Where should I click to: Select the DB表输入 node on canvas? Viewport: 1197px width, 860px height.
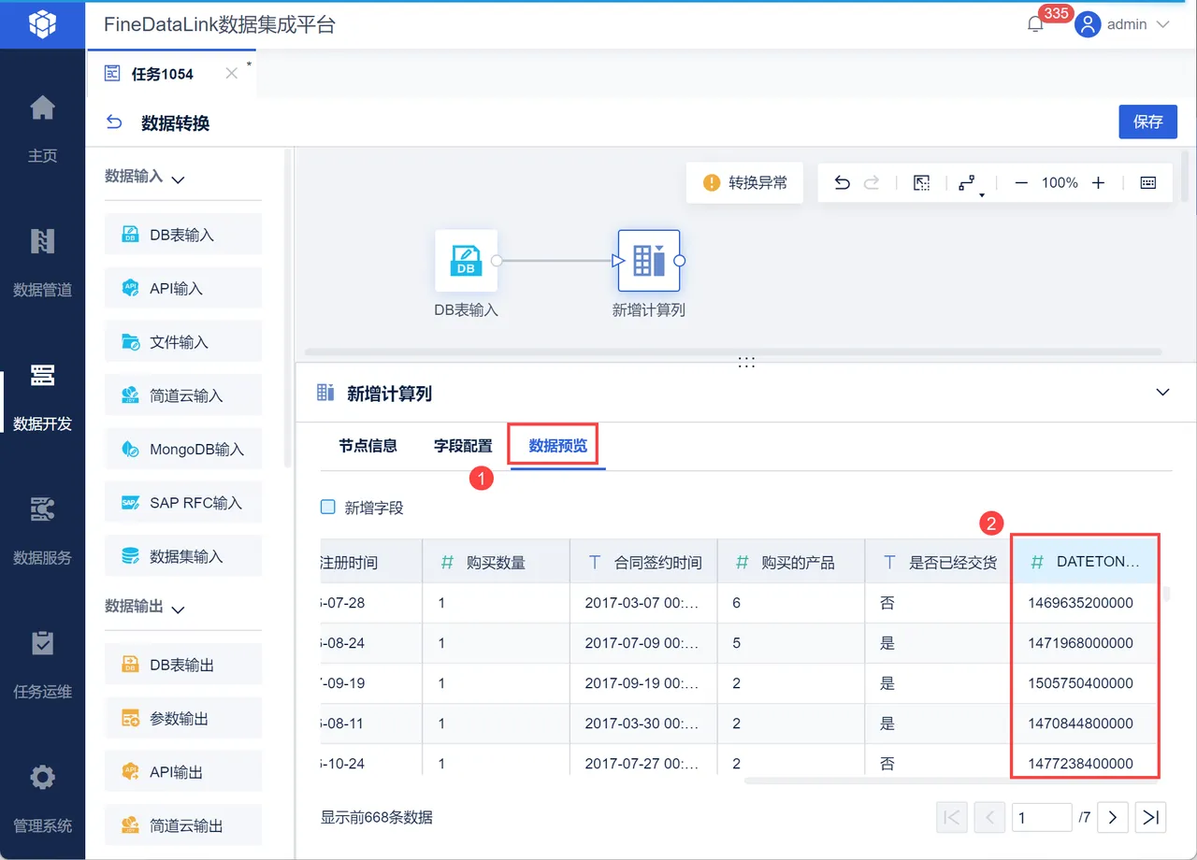point(466,261)
